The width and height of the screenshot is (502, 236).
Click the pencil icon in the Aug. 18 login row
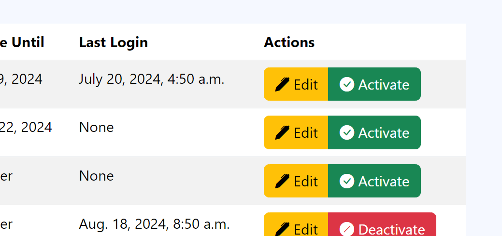(x=282, y=229)
